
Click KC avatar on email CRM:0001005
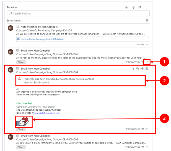[x=11, y=52]
